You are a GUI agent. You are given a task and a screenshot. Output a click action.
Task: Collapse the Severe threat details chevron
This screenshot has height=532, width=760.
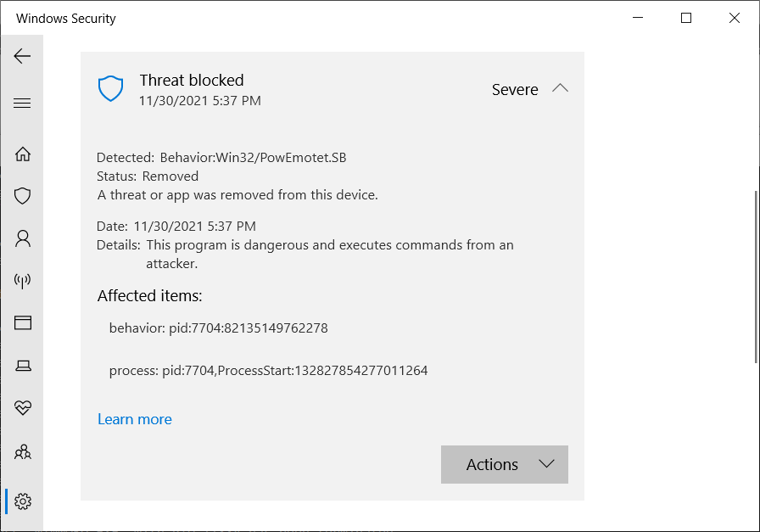560,88
